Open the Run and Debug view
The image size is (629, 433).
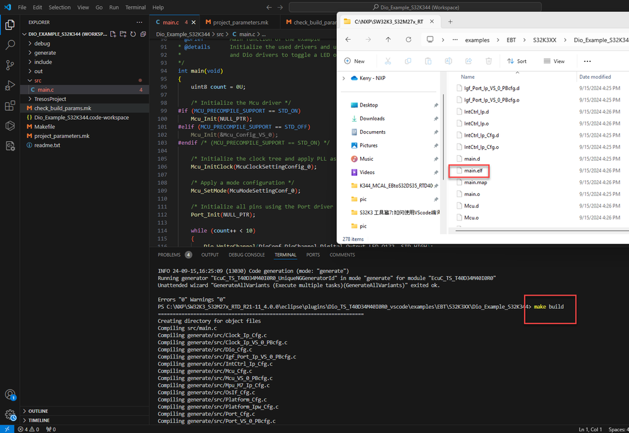point(10,85)
